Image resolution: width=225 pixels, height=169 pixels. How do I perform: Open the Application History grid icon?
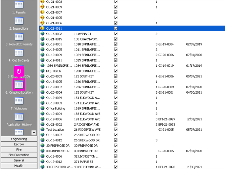click(x=19, y=117)
